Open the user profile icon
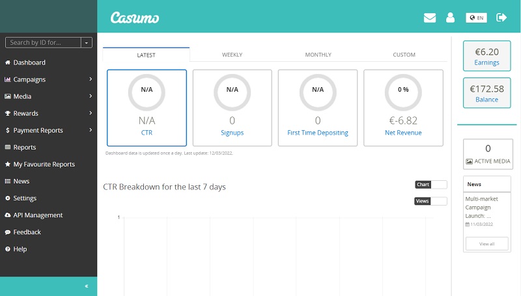 pyautogui.click(x=450, y=18)
